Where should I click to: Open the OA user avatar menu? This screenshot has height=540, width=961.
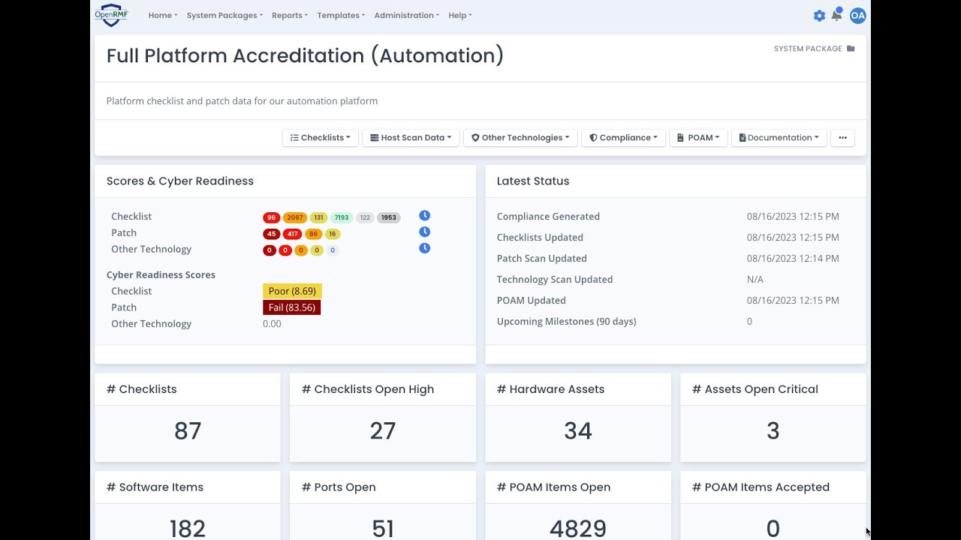pyautogui.click(x=857, y=16)
